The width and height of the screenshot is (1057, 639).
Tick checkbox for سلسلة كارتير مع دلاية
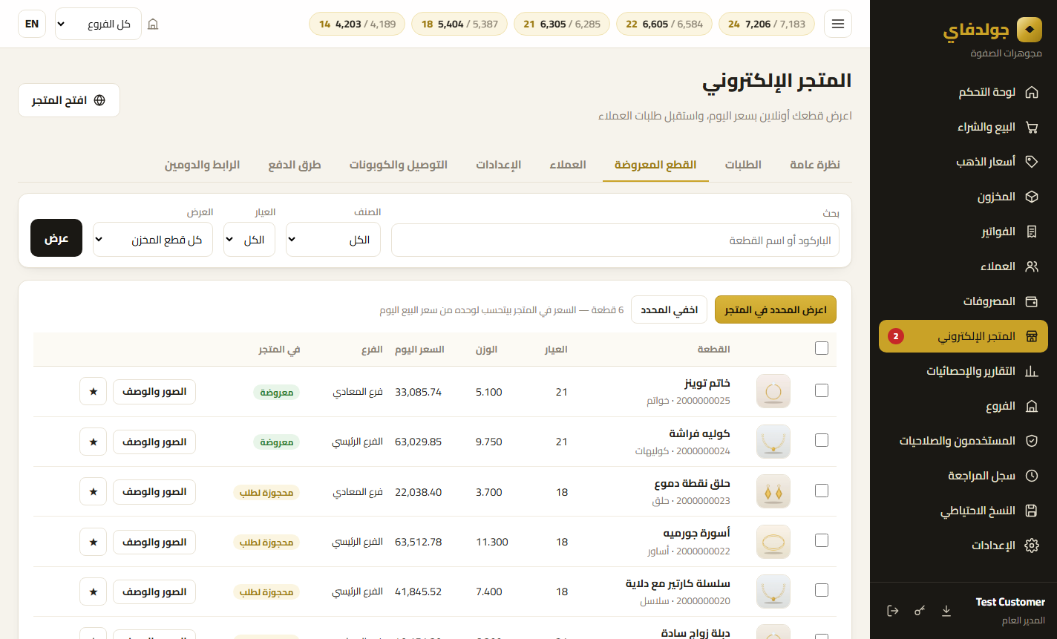[822, 591]
